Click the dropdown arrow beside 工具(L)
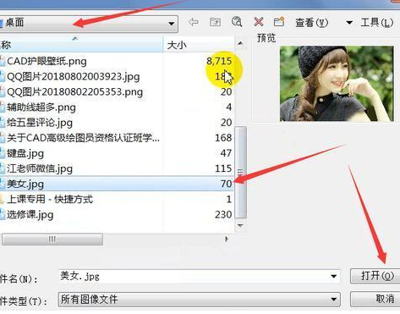 point(349,23)
